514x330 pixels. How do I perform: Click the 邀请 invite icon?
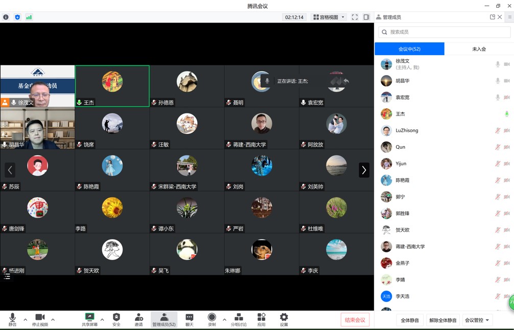[x=138, y=319]
